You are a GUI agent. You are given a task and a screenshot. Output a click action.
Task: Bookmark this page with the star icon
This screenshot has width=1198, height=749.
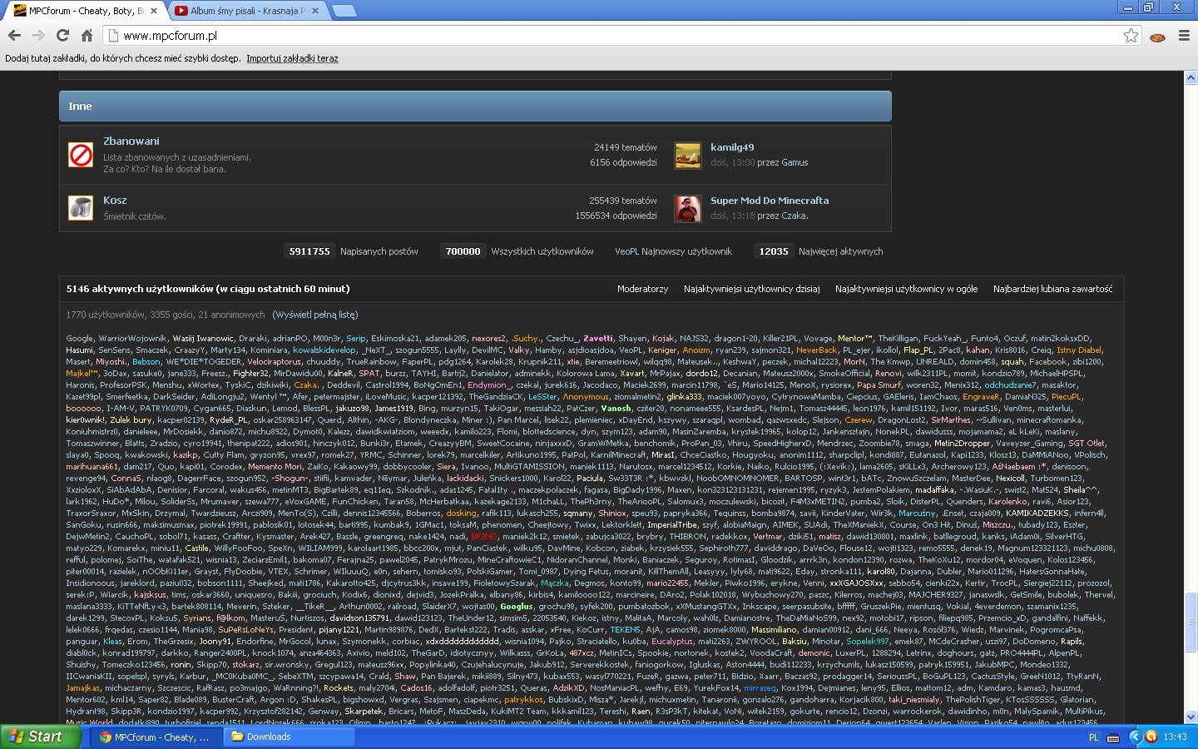coord(1131,35)
